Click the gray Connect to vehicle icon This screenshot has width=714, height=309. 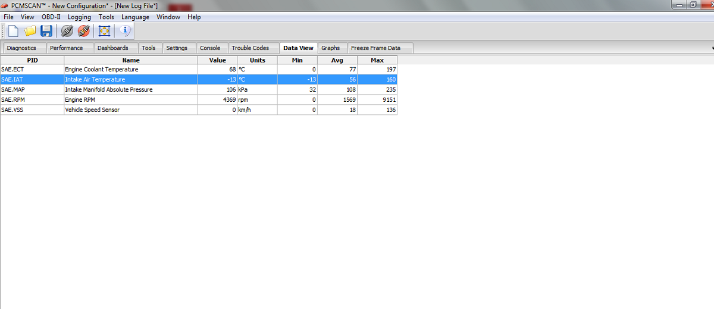[x=67, y=30]
